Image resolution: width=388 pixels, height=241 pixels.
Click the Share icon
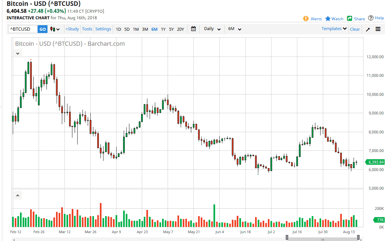click(349, 19)
